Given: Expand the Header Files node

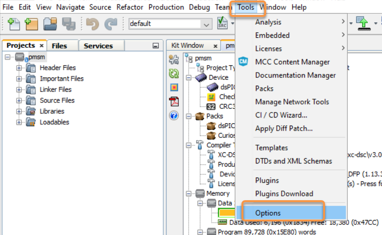Looking at the screenshot, I should 19,68.
